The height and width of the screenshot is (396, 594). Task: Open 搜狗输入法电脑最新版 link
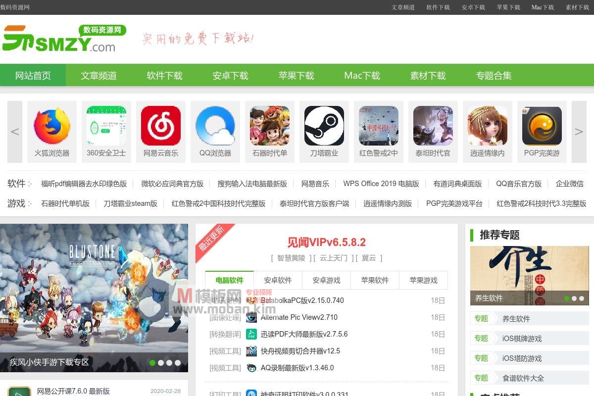(252, 184)
